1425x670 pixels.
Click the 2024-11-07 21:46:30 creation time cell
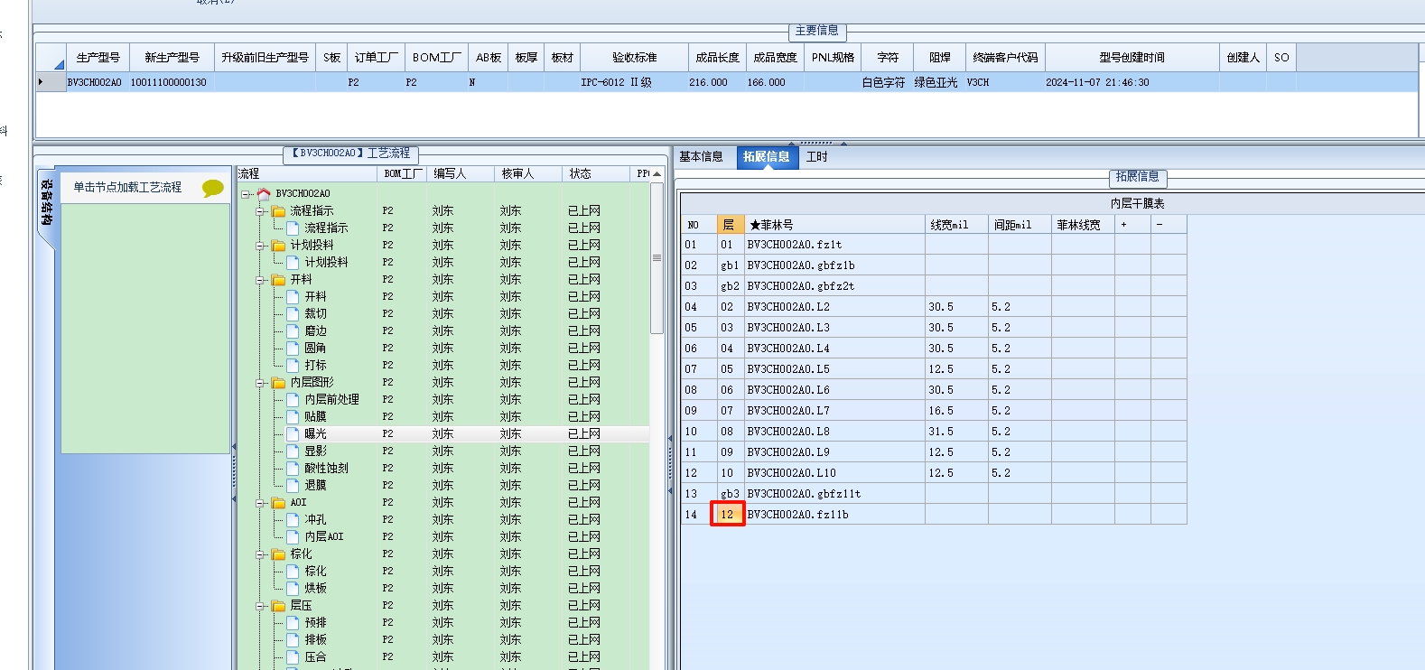tap(1132, 82)
